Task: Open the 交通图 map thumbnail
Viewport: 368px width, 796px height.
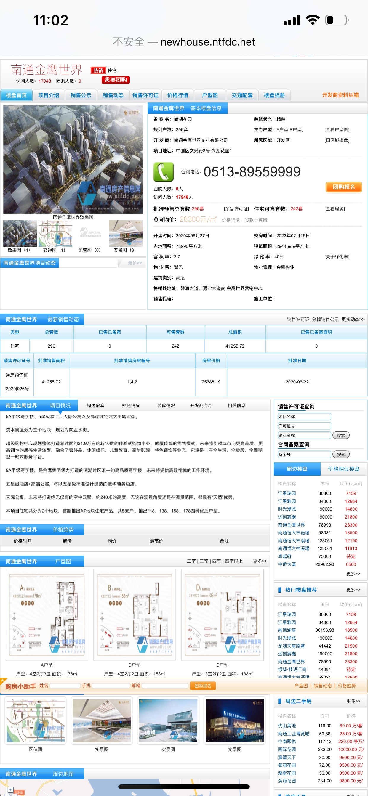Action: [55, 234]
